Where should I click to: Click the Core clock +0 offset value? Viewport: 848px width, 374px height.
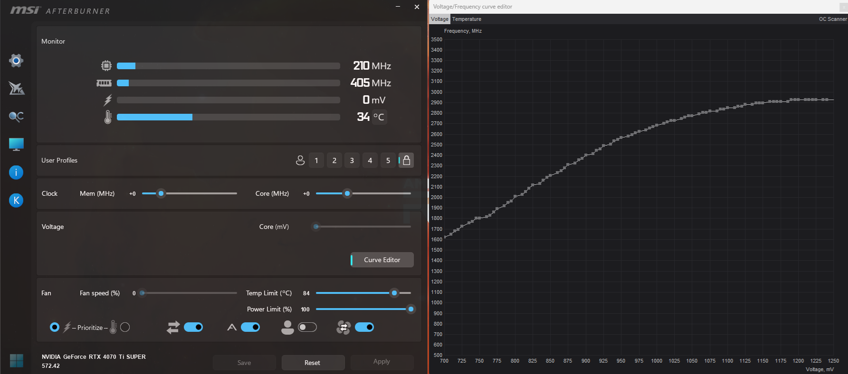[x=306, y=193]
